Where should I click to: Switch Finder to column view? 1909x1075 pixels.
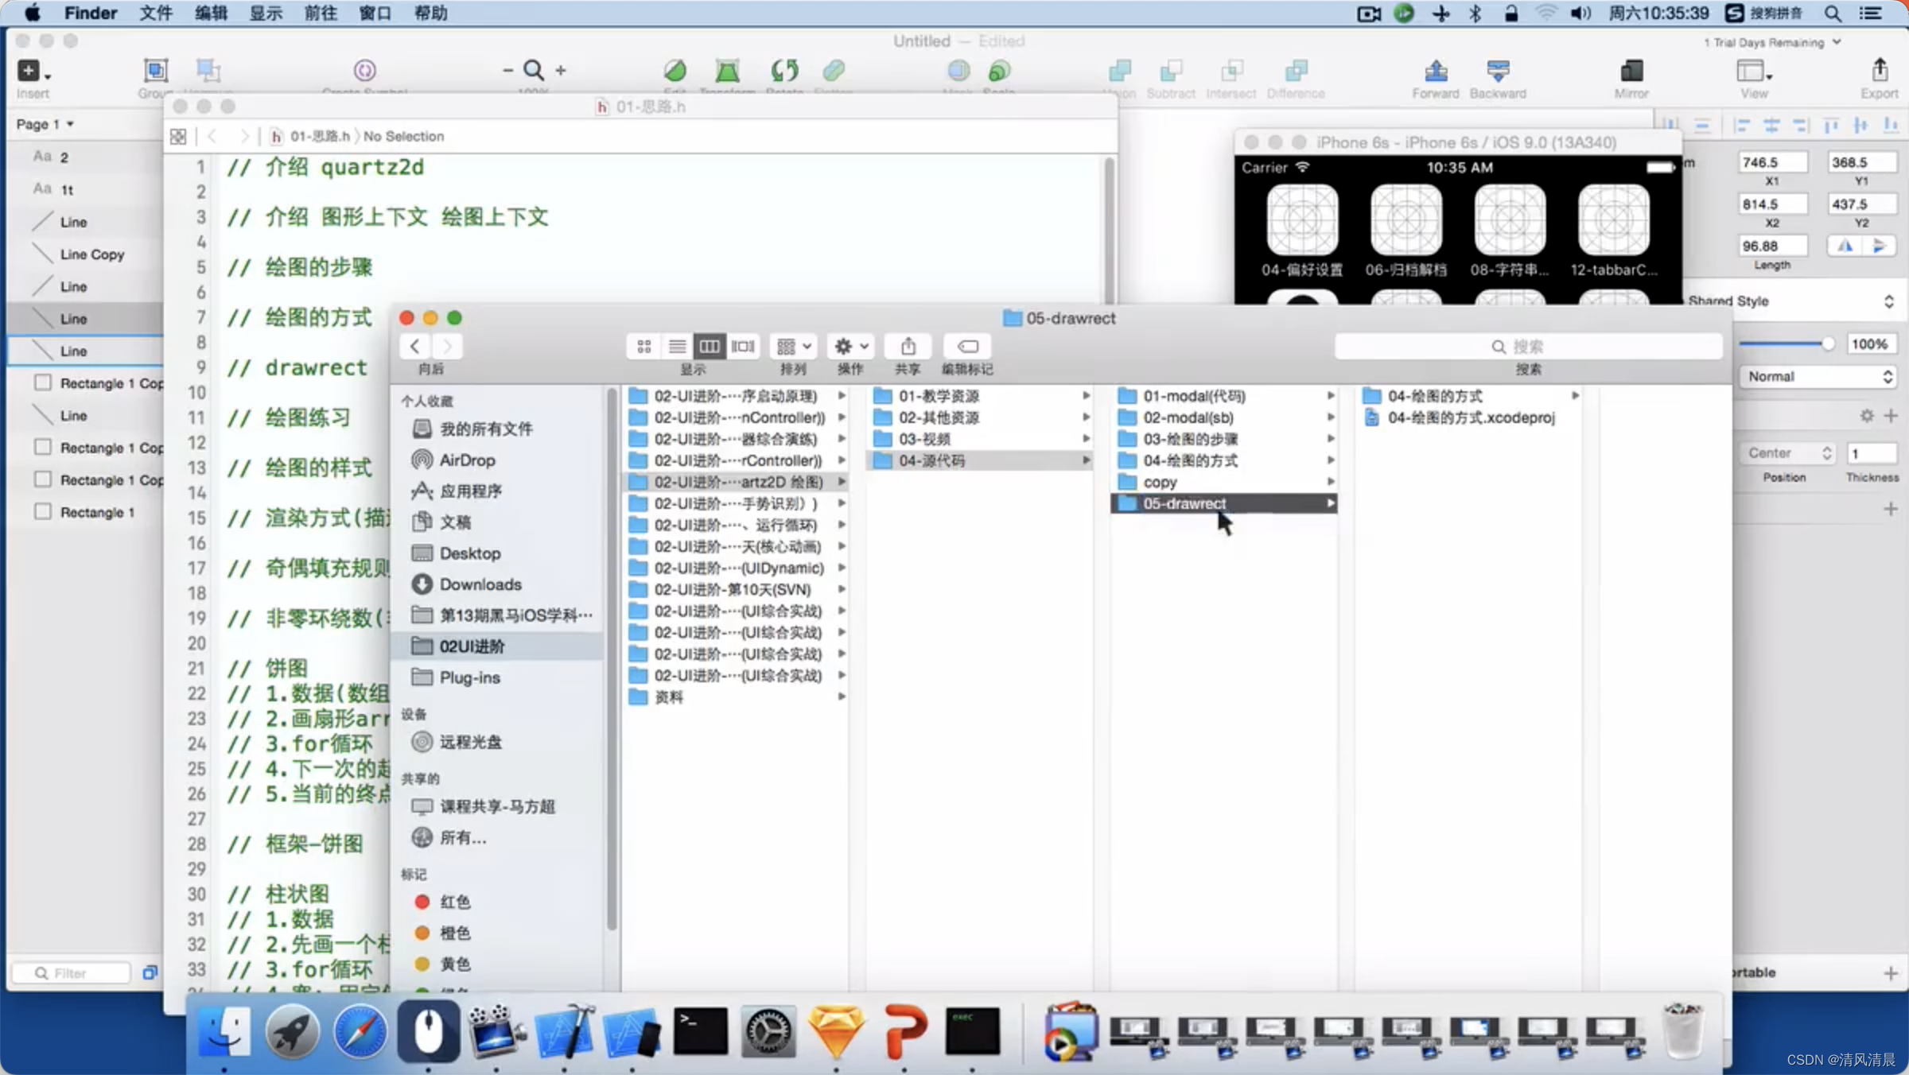click(x=710, y=346)
